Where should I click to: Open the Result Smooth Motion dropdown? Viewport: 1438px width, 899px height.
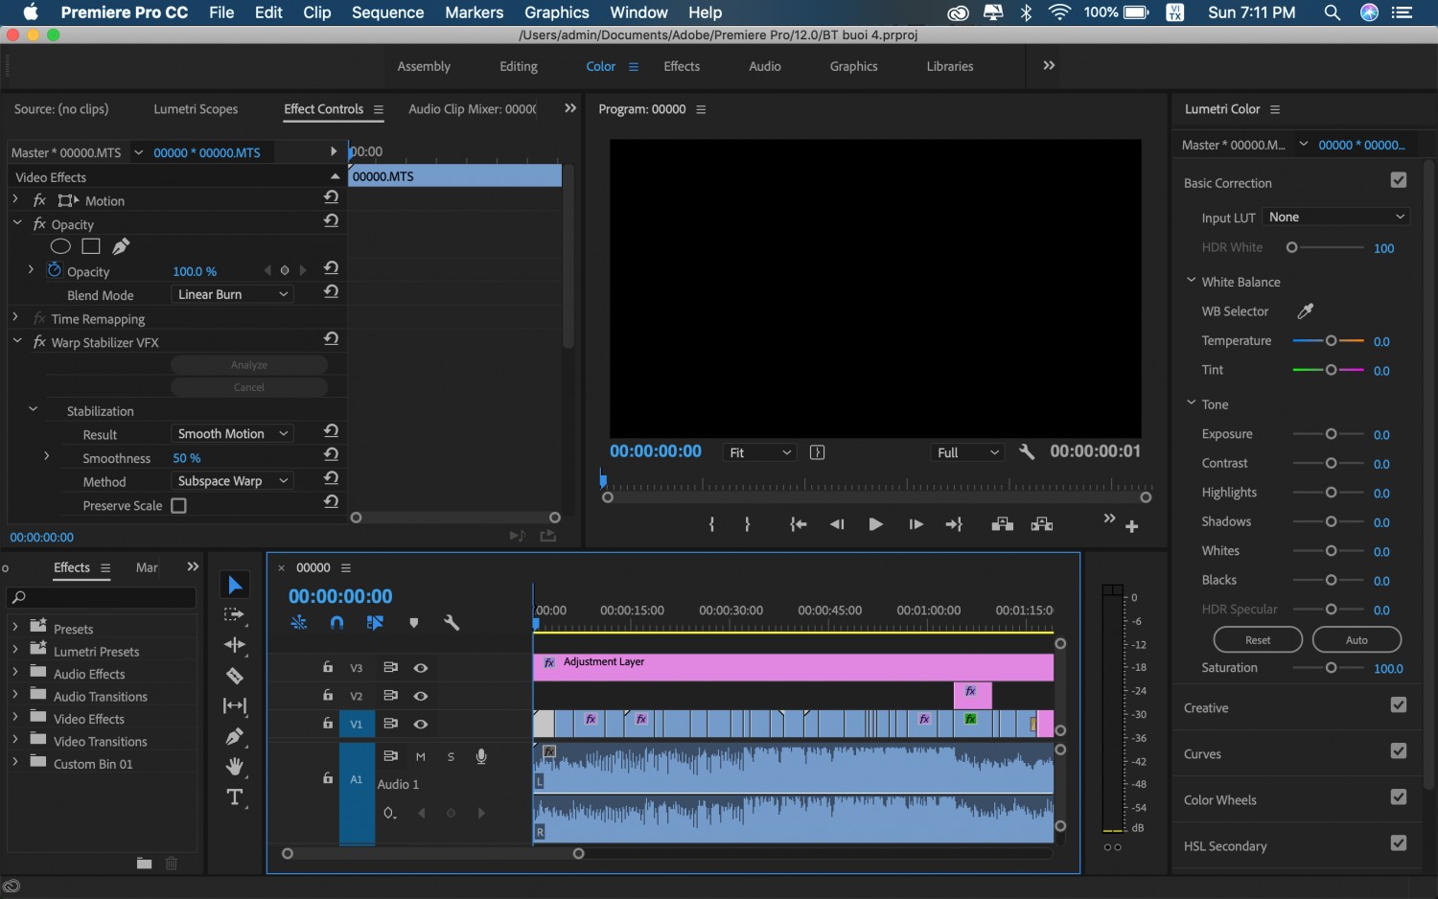(231, 433)
